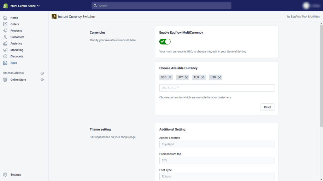Open the Font Type dropdown
This screenshot has width=323, height=181.
click(217, 177)
